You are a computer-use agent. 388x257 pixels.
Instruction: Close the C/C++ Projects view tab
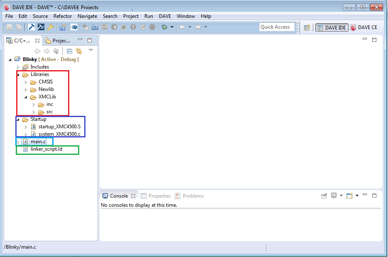click(x=37, y=41)
